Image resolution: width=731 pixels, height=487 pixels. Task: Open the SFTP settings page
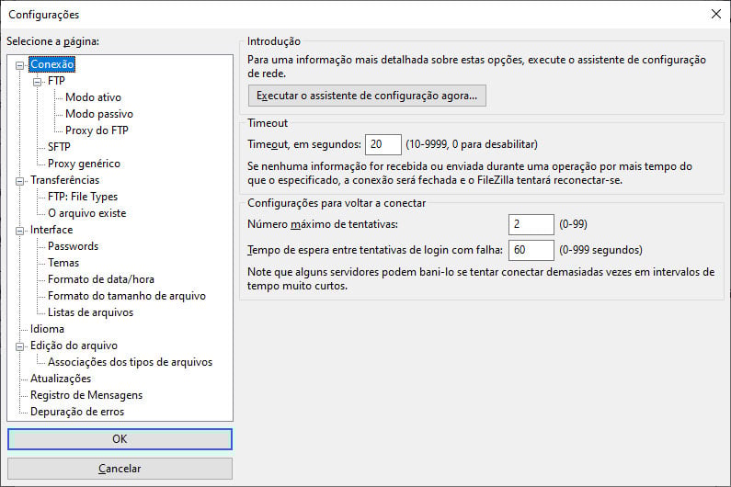tap(59, 147)
